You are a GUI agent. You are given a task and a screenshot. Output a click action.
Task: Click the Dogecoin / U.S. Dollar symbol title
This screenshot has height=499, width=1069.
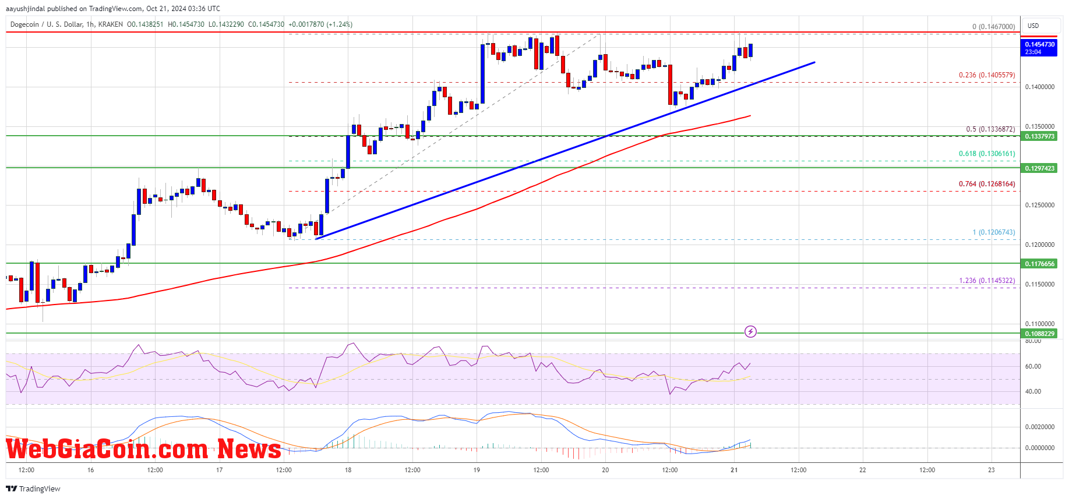pyautogui.click(x=47, y=24)
